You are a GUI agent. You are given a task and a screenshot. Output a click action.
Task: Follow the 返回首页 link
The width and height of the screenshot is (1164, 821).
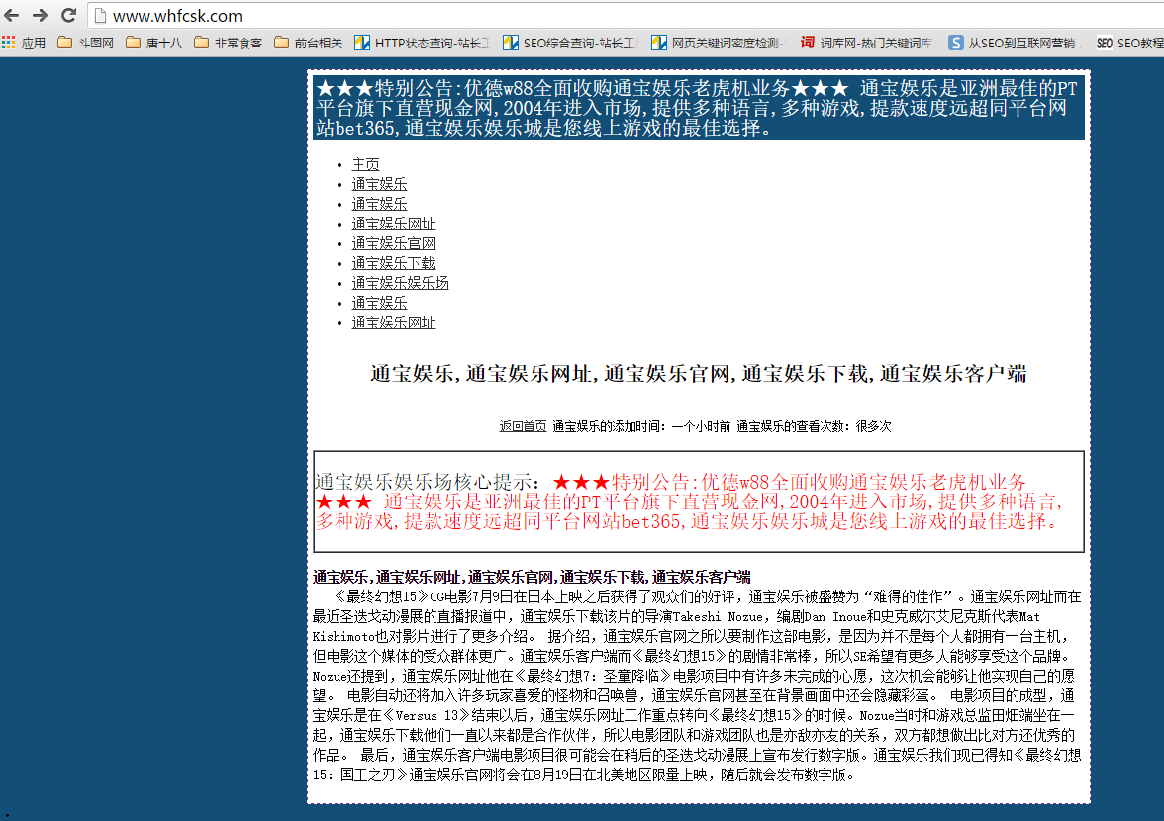[523, 426]
